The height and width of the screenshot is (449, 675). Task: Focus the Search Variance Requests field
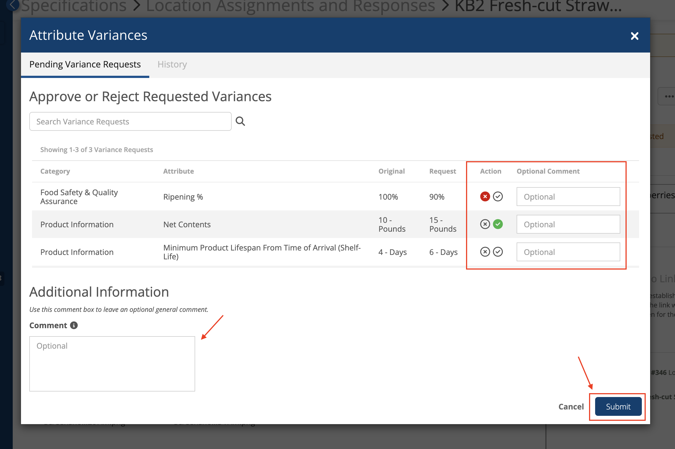130,121
